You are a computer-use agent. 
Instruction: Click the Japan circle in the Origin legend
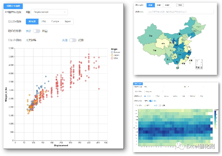click(112, 55)
